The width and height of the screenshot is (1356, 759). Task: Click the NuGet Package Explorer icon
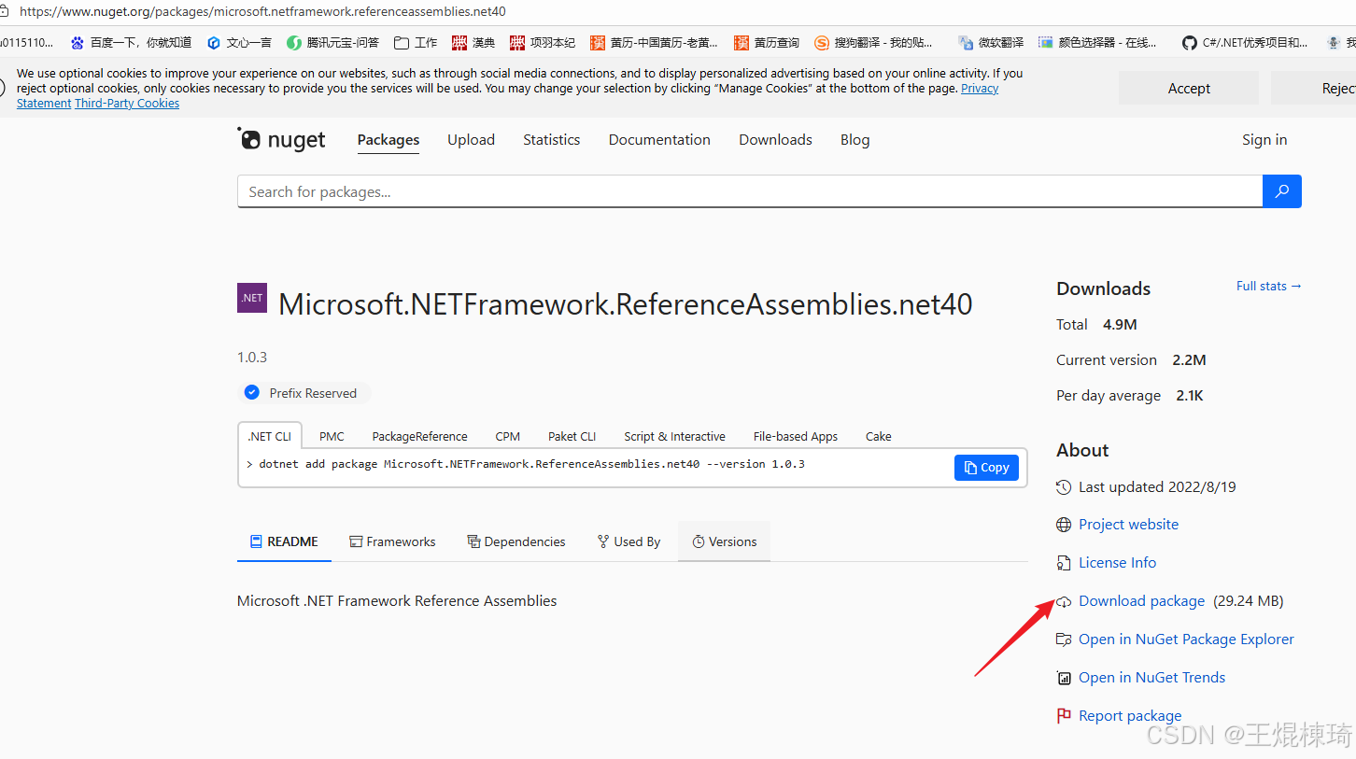(x=1064, y=639)
